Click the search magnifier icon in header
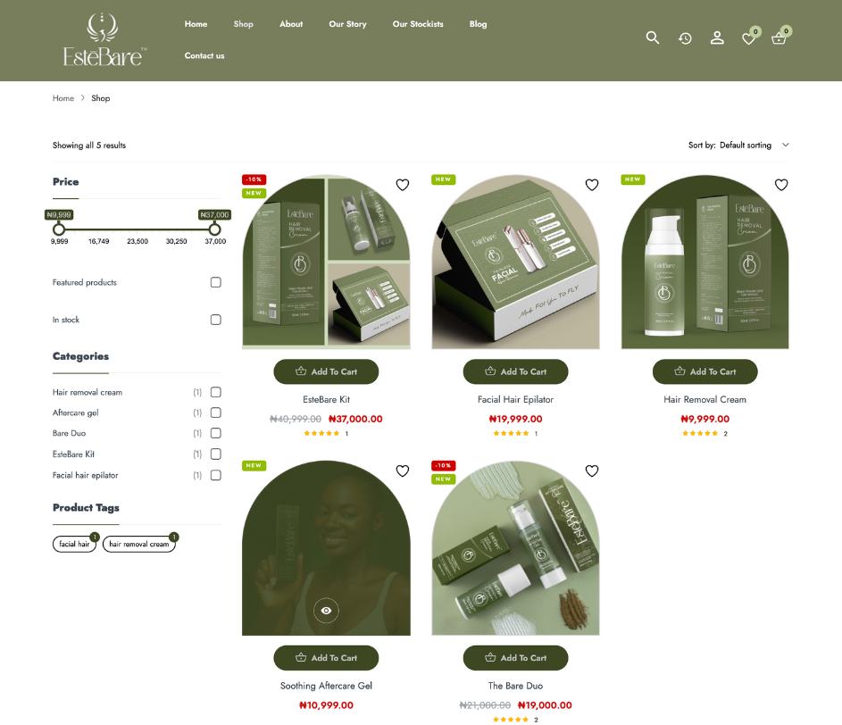This screenshot has height=725, width=842. (x=653, y=37)
